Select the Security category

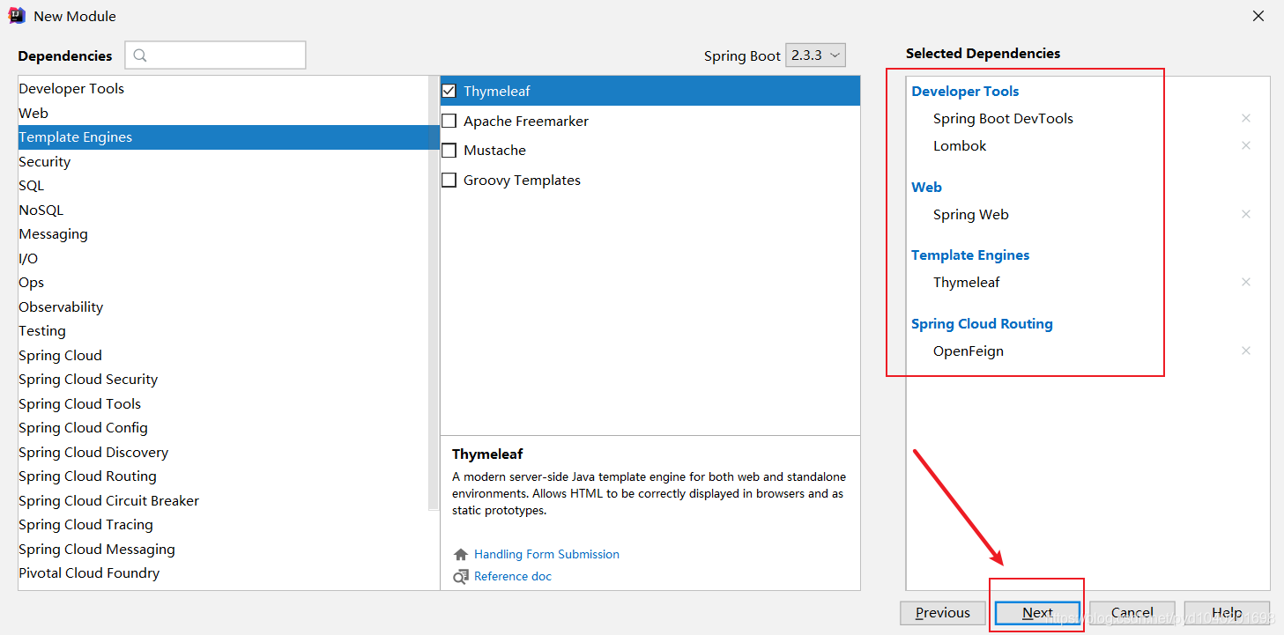[223, 162]
